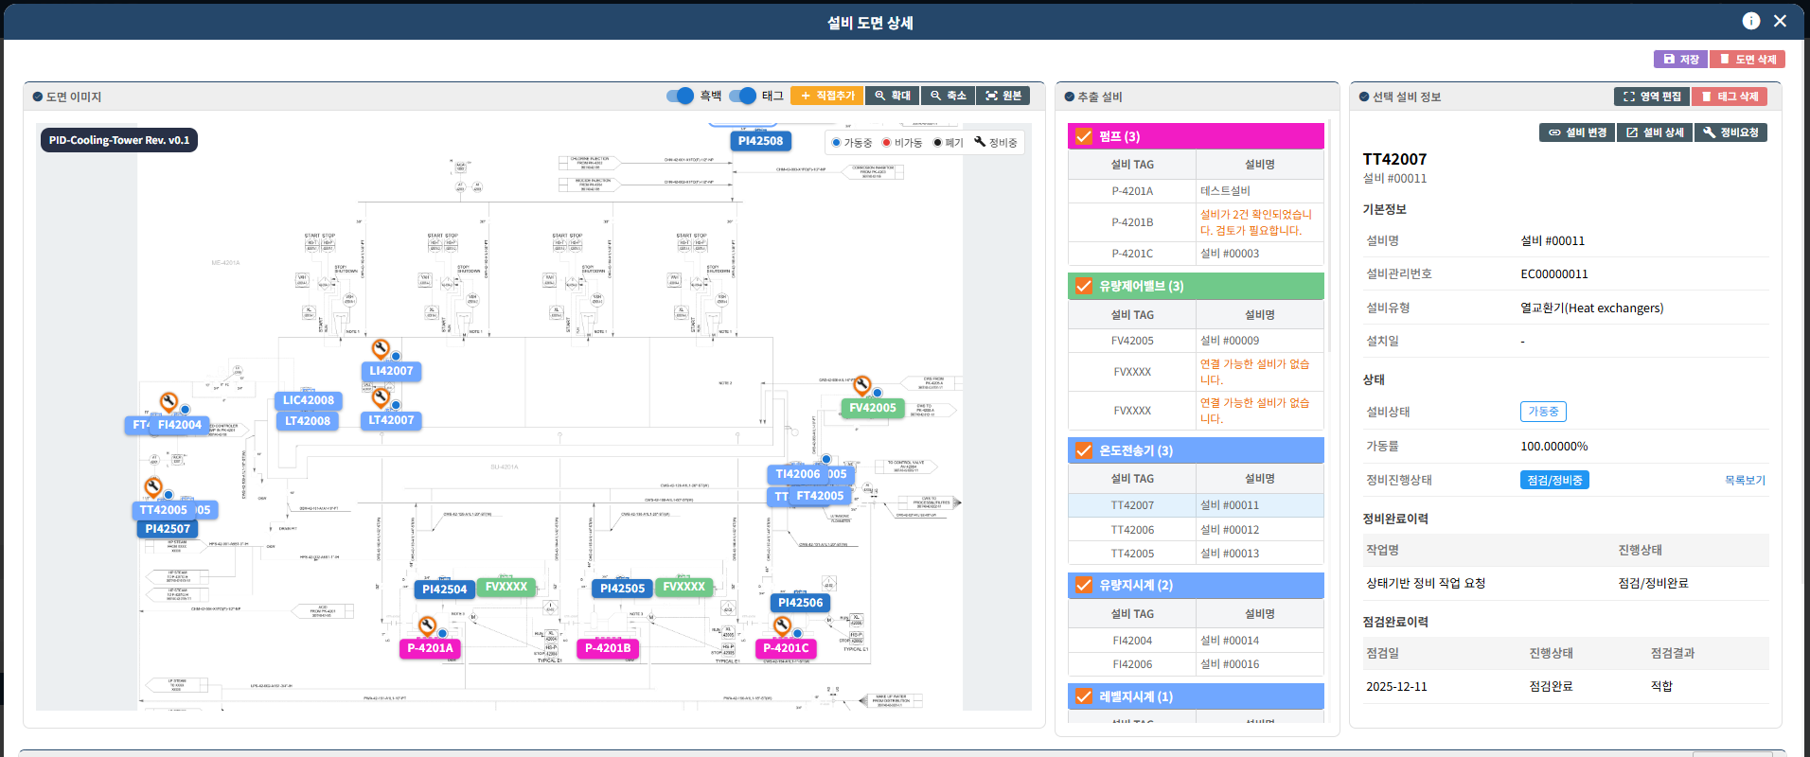Click the P-4201B warning row

point(1196,222)
